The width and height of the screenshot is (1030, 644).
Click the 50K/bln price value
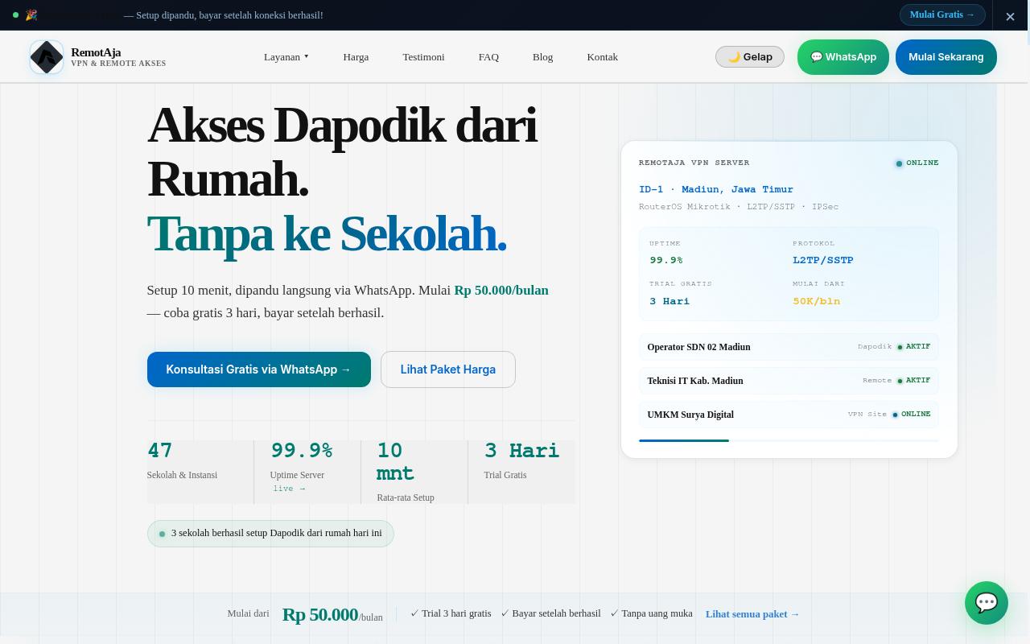click(816, 301)
